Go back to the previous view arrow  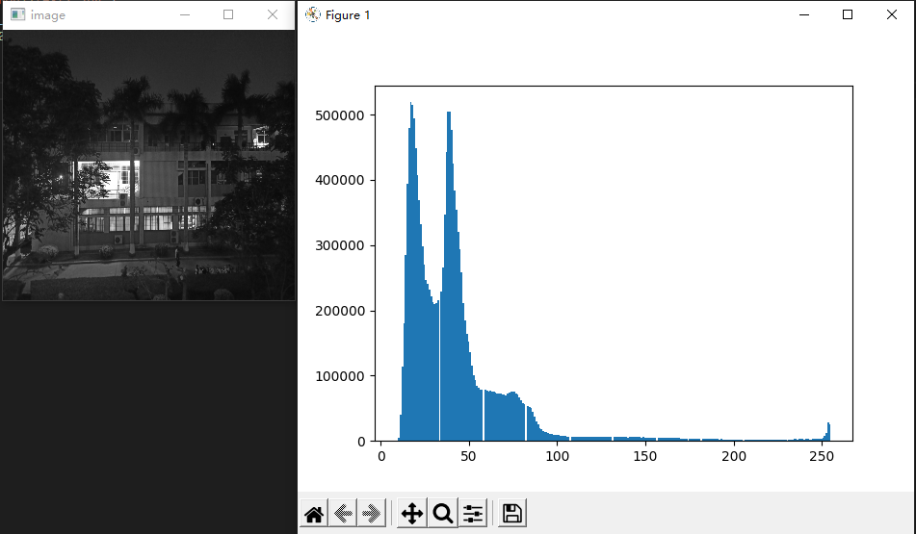pyautogui.click(x=343, y=514)
